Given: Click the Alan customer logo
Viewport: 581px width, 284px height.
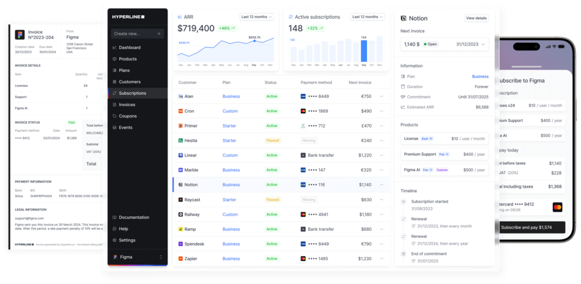Looking at the screenshot, I should [180, 96].
